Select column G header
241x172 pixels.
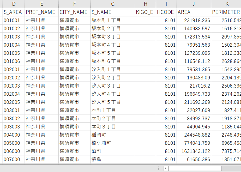113,4
